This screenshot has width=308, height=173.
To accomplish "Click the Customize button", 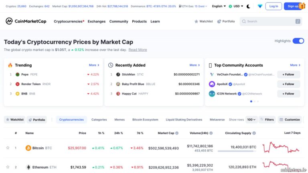I will [x=290, y=119].
